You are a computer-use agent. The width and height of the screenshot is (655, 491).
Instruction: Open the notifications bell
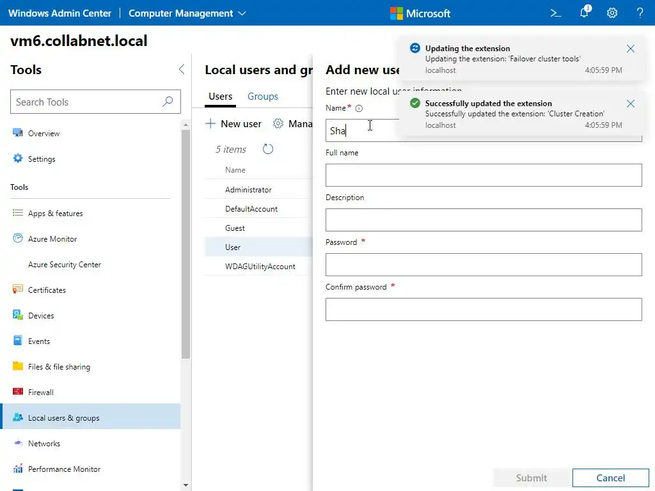[x=584, y=13]
